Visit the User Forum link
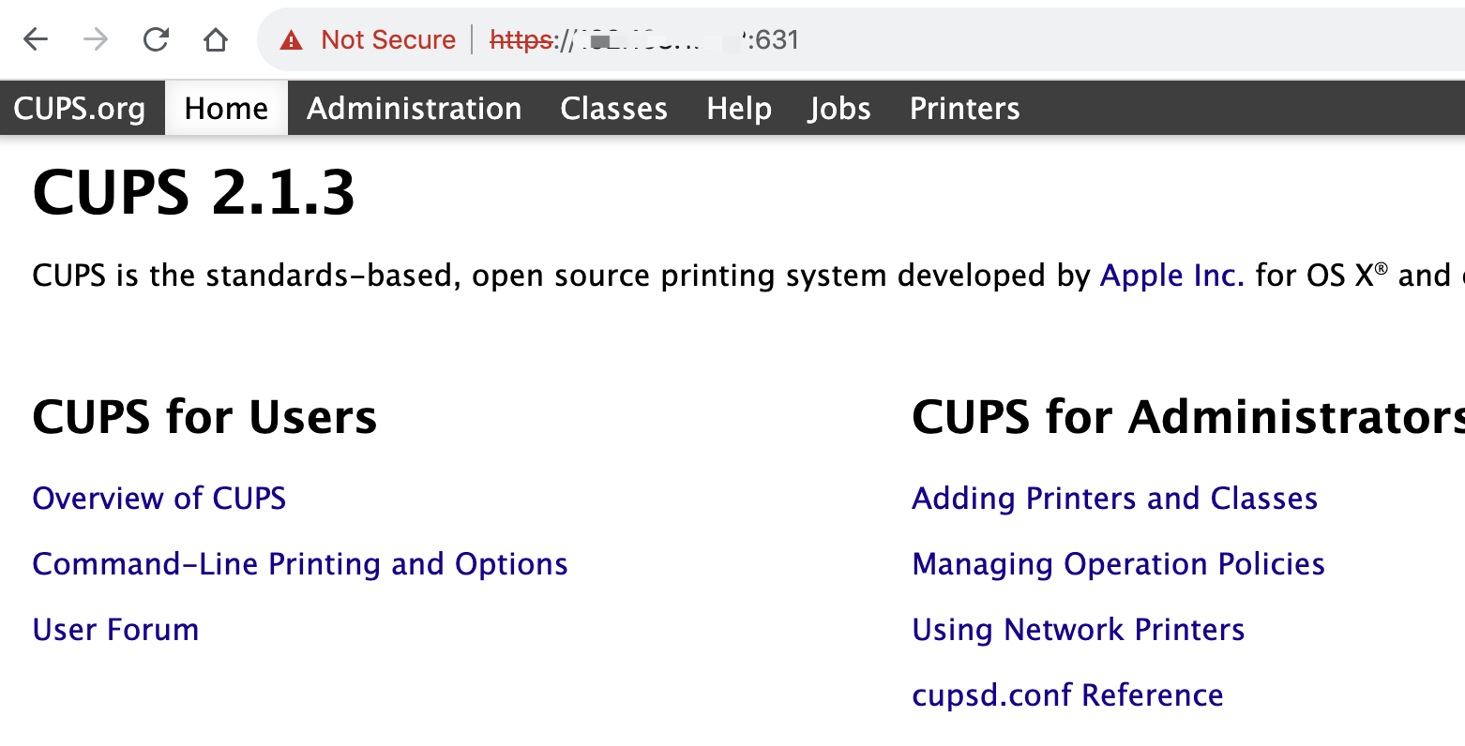 (115, 629)
